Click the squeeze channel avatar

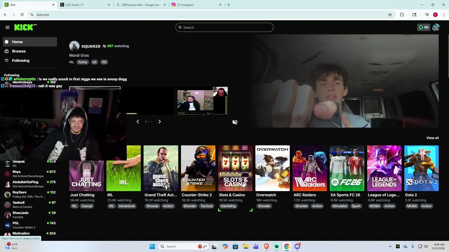74,46
